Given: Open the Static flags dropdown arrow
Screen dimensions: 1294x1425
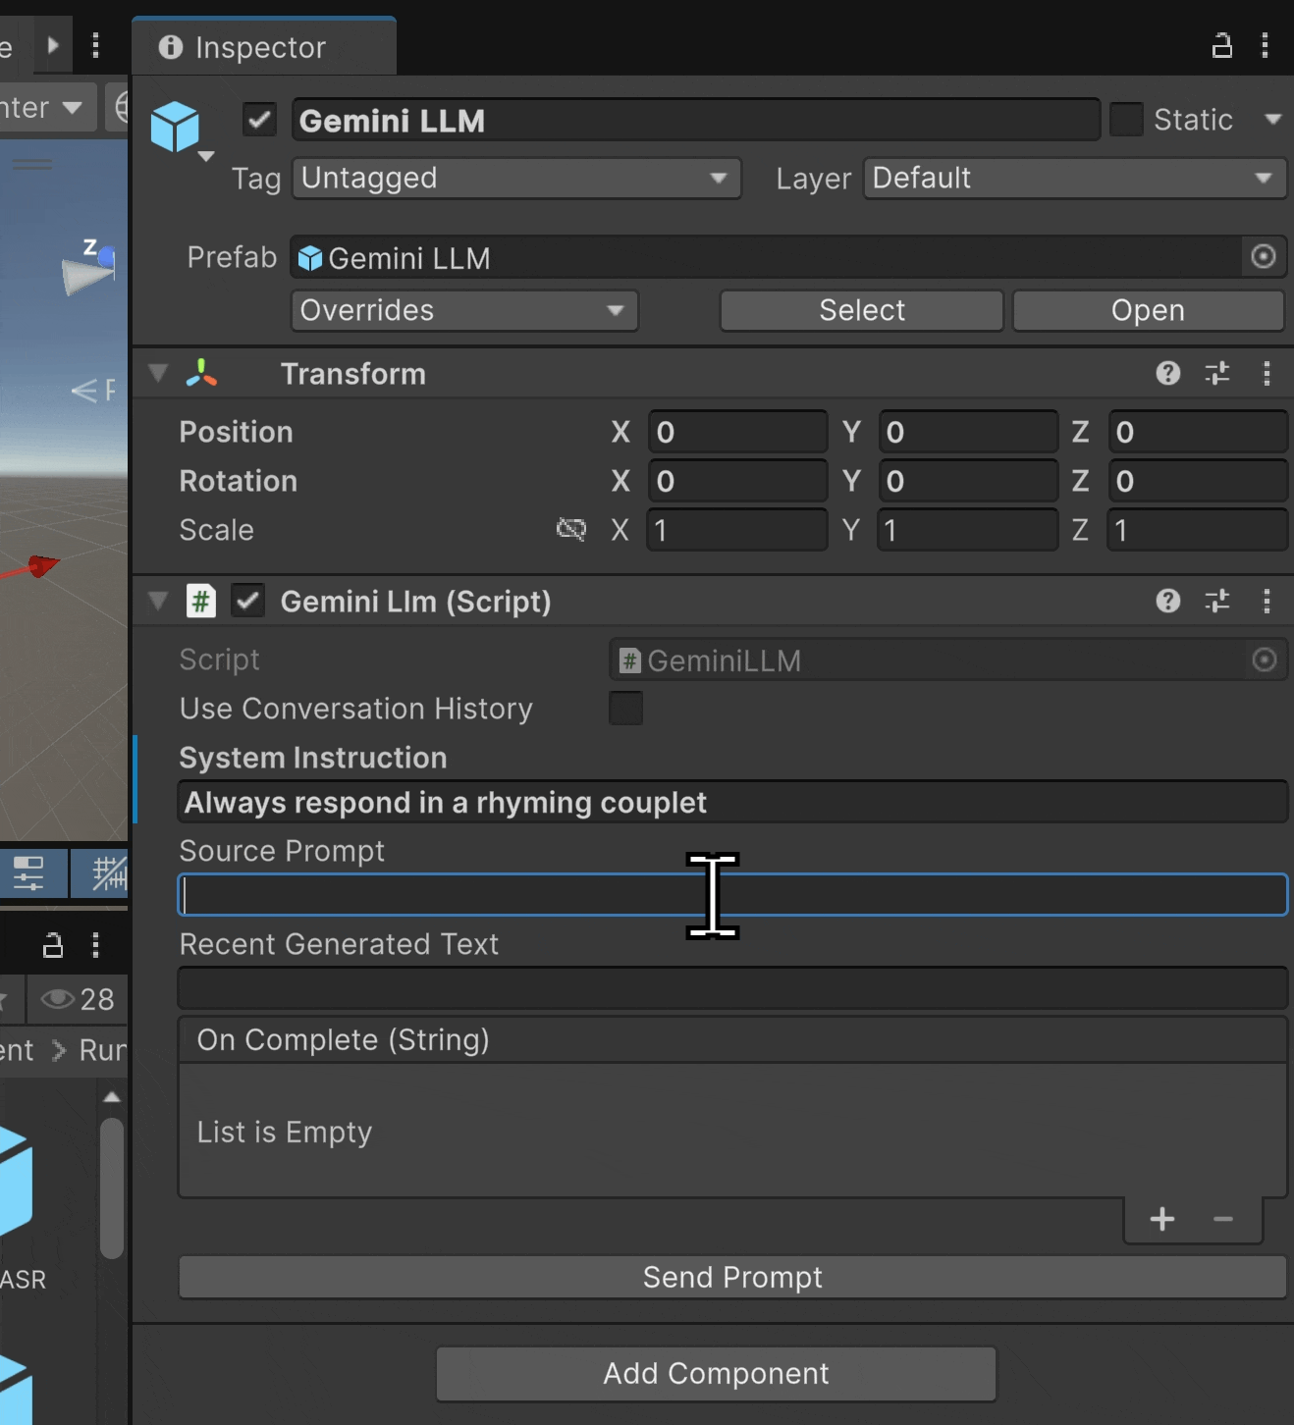Looking at the screenshot, I should coord(1273,120).
